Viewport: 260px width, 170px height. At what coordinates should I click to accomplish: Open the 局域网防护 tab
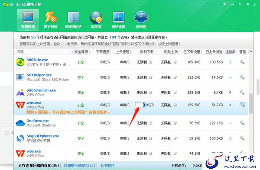click(x=73, y=20)
